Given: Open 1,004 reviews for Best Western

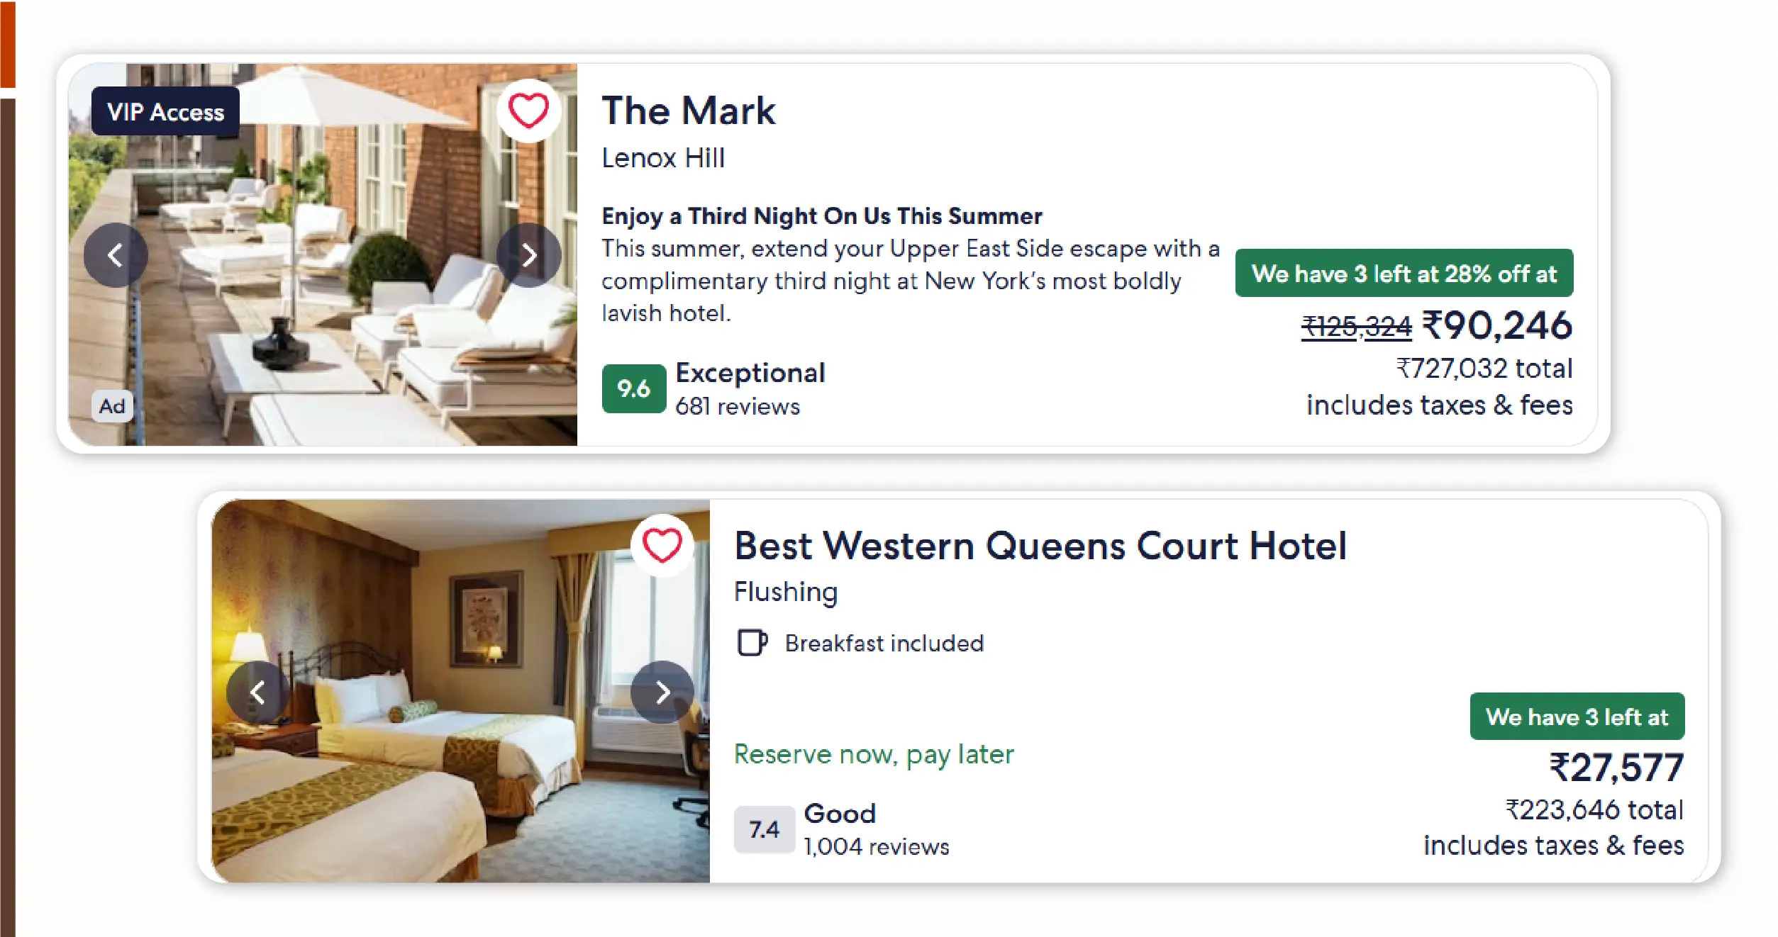Looking at the screenshot, I should coord(876,847).
